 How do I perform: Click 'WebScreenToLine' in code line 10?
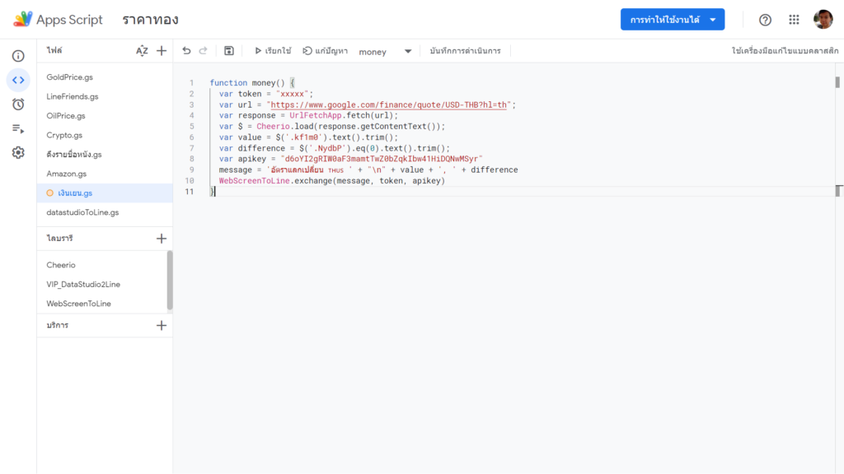pyautogui.click(x=254, y=180)
